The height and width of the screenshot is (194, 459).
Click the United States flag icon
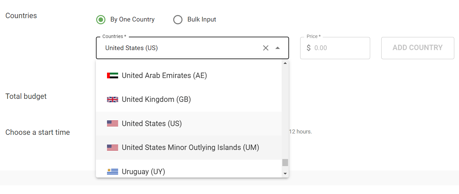tap(112, 123)
